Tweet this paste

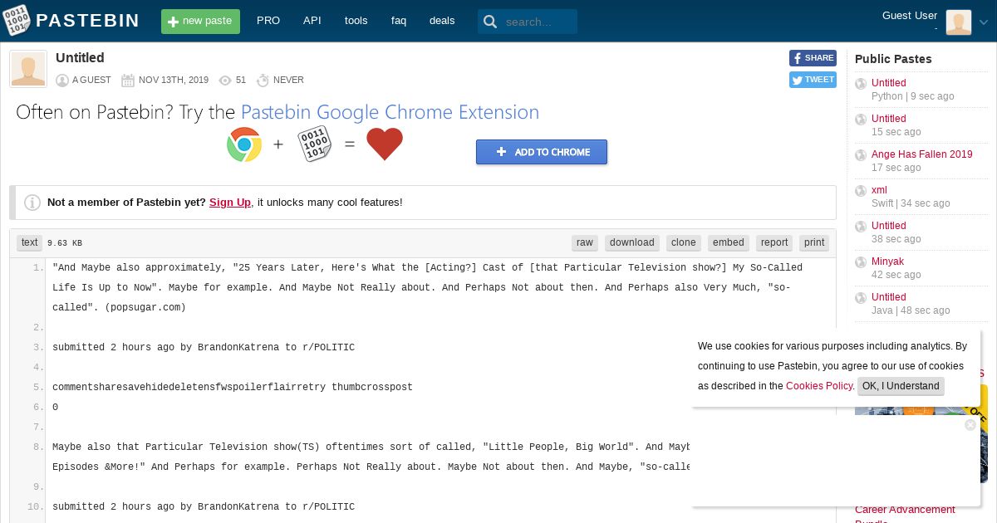pos(813,80)
